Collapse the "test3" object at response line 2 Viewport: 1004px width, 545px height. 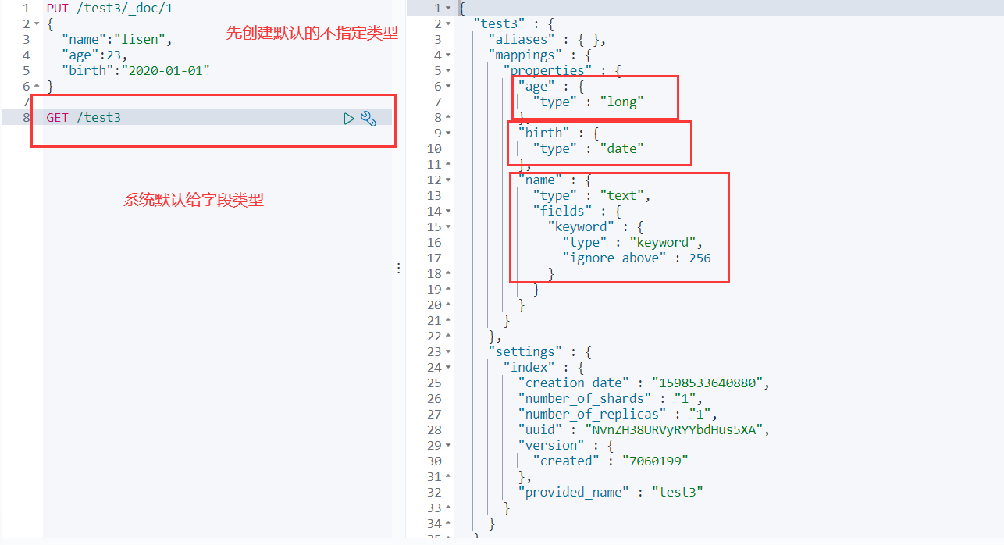448,24
